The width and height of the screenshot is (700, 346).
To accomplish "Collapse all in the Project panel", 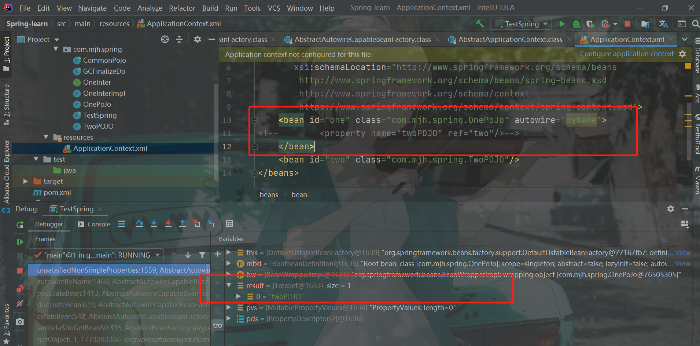I will [x=179, y=39].
